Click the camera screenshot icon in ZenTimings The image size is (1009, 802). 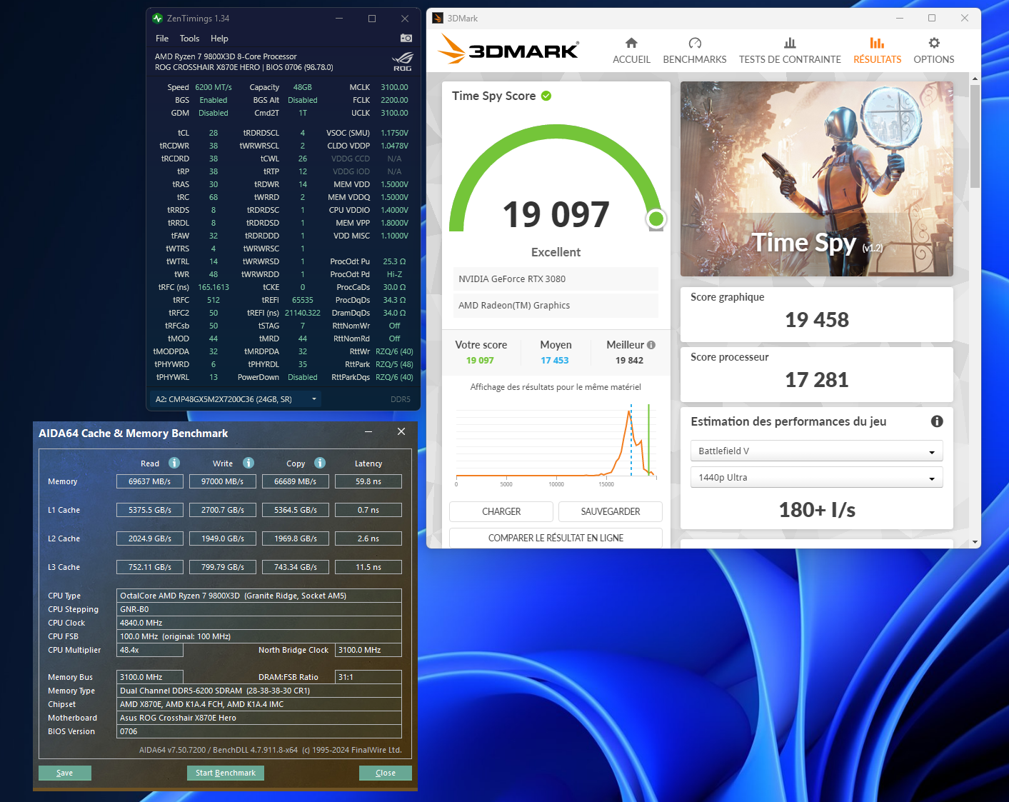[406, 38]
